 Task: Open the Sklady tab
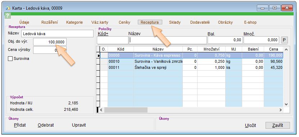(175, 22)
